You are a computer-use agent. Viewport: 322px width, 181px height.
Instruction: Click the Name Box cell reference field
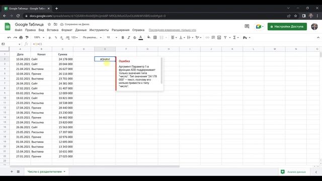click(x=11, y=44)
